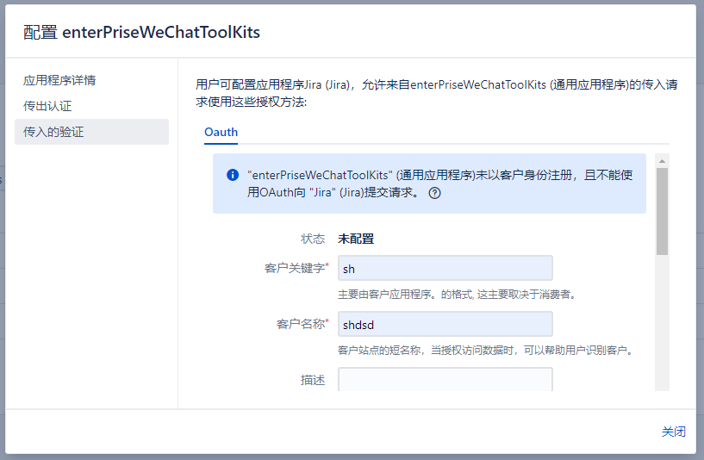Select 传入的验证 in the left sidebar
This screenshot has height=460, width=704.
(x=53, y=132)
